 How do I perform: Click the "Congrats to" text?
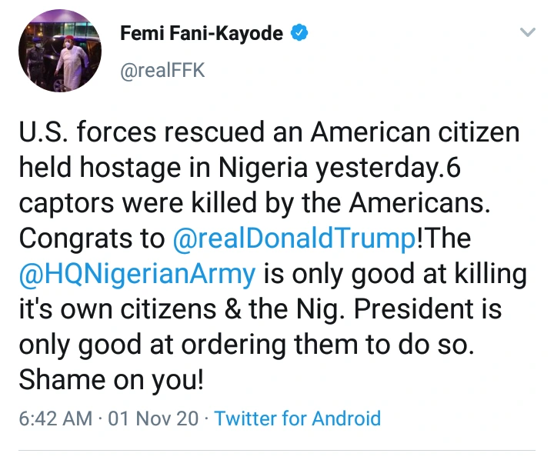pos(90,239)
